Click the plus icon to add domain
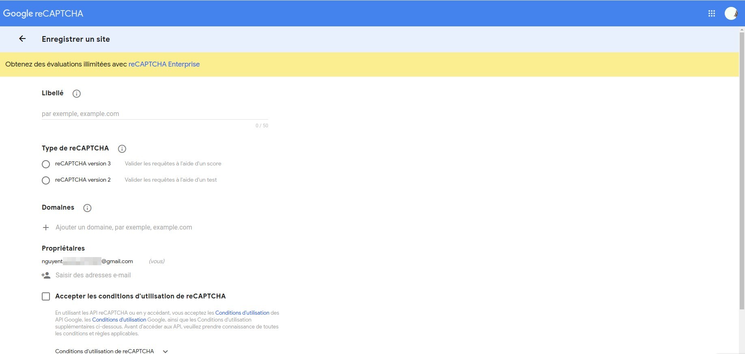 pyautogui.click(x=46, y=227)
